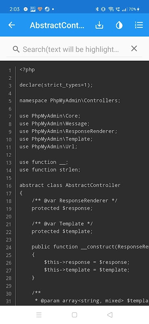Screen dimensions: 149x324
Task: Open Android recent apps menu button
Action: pos(39,315)
